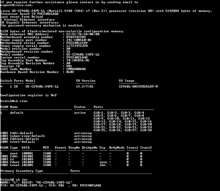
Task: Click the '28 Gigabit Ethernet interfaces' line
Action: coord(29,23)
